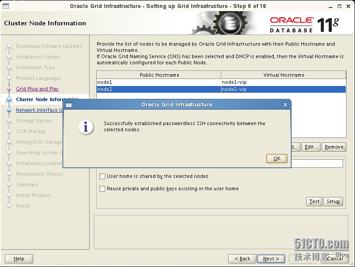Viewport: 355px width, 267px height.
Task: Click the Grid Plug and Play step bullet
Action: (9, 89)
